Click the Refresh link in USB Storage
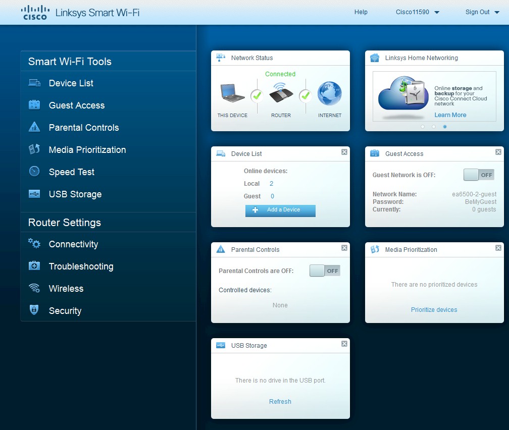Screen dimensions: 509x430 coord(280,401)
